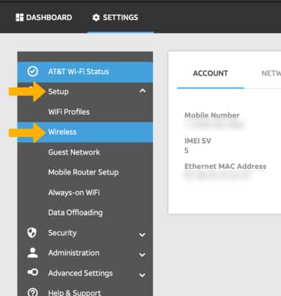Image resolution: width=281 pixels, height=296 pixels.
Task: Click the AT&T Wi-Fi Status checkmark icon
Action: 33,72
